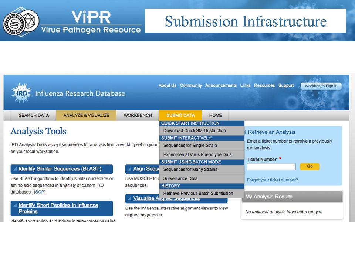Click the yellow Go button
The width and height of the screenshot is (355, 266).
pyautogui.click(x=310, y=166)
